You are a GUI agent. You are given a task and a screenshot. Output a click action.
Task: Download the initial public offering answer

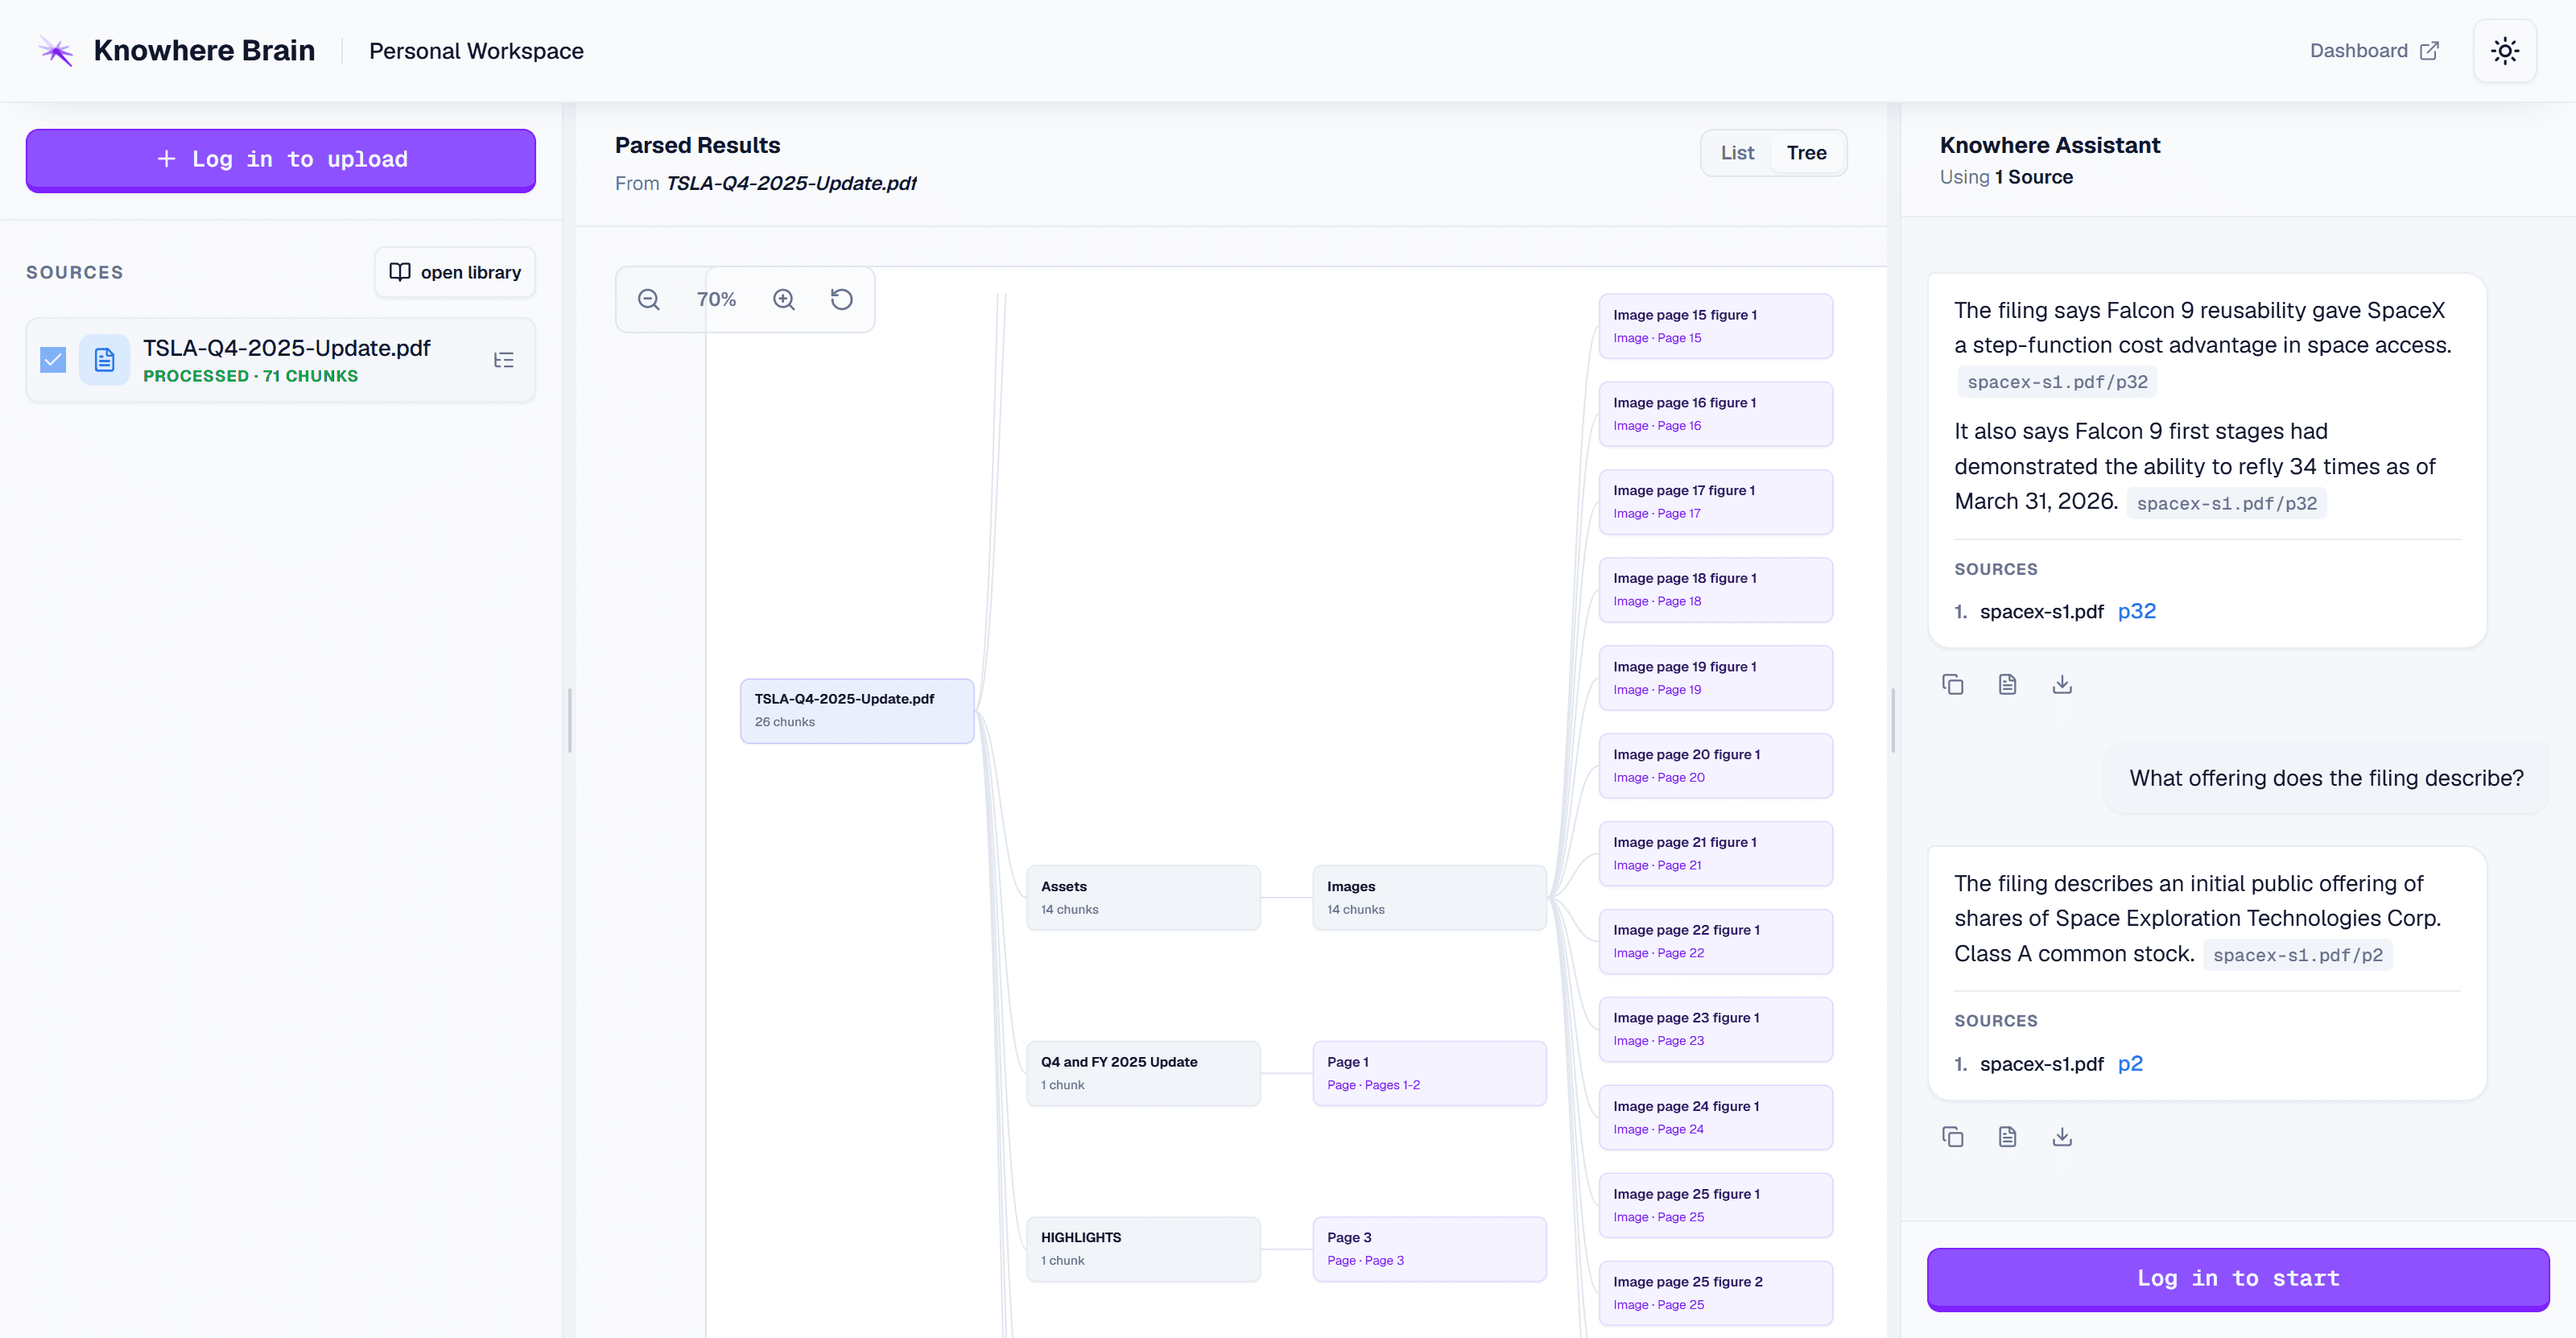(2062, 1136)
